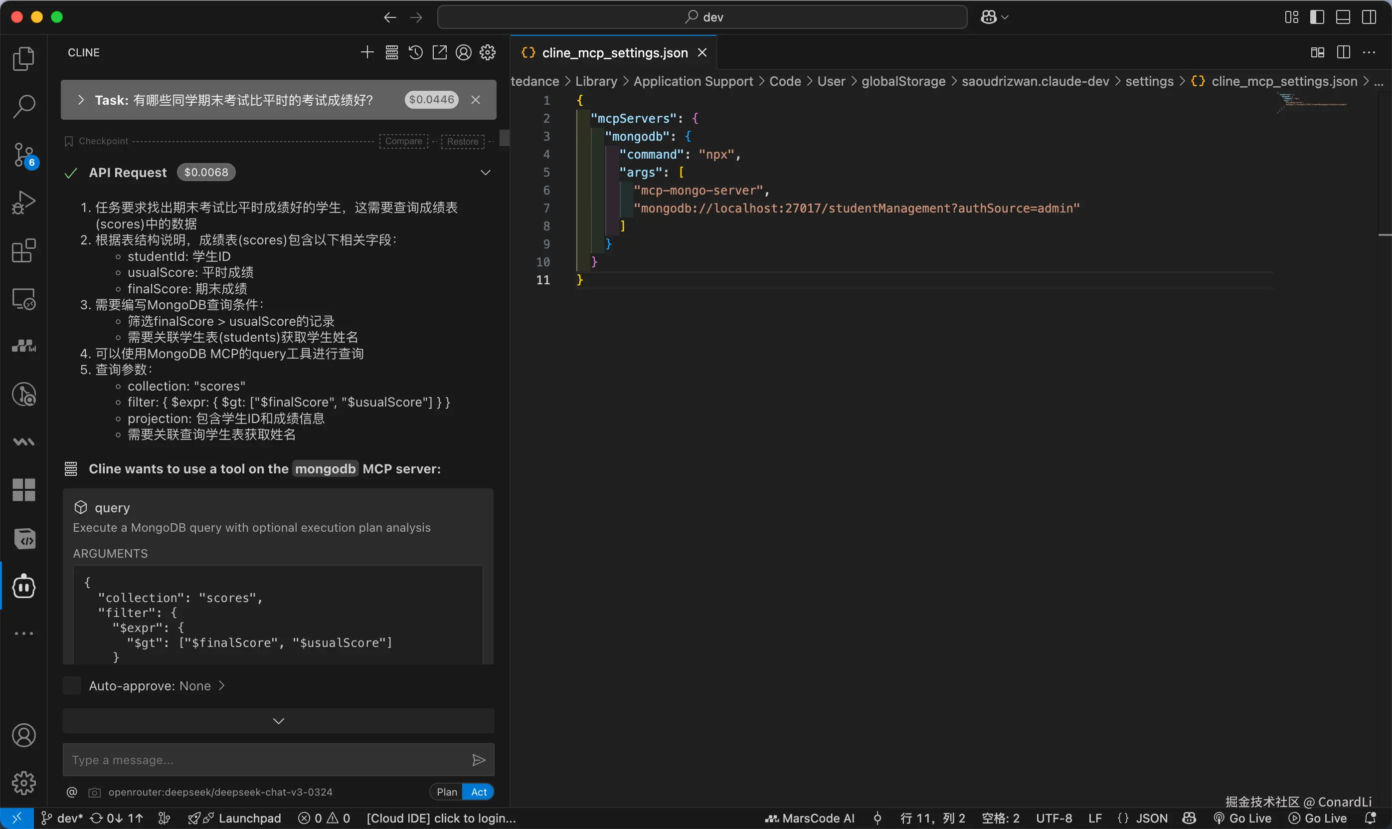
Task: Open Cline settings gear in panel header
Action: (488, 52)
